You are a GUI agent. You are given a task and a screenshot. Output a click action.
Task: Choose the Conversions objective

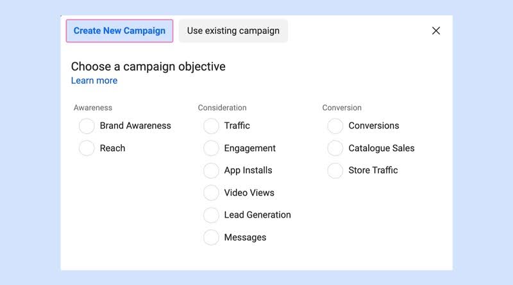(x=335, y=126)
